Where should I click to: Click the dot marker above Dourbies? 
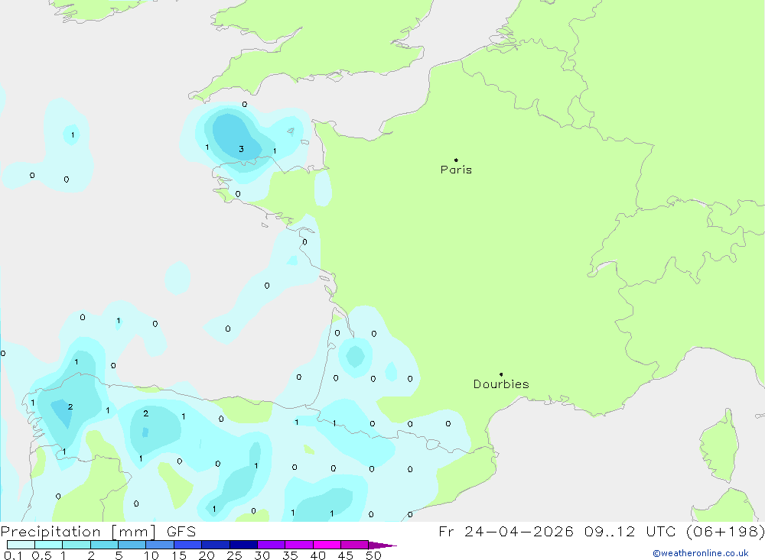(x=501, y=374)
